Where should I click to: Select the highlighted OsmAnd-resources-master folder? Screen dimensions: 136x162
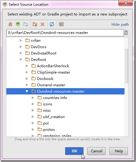coord(65,91)
